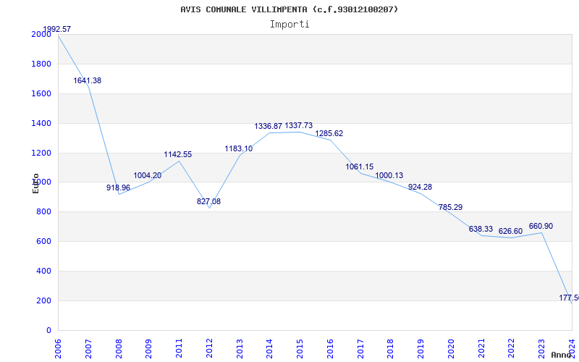Image resolution: width=579 pixels, height=362 pixels.
Task: Click the 2009 x-axis year label
Action: click(149, 348)
